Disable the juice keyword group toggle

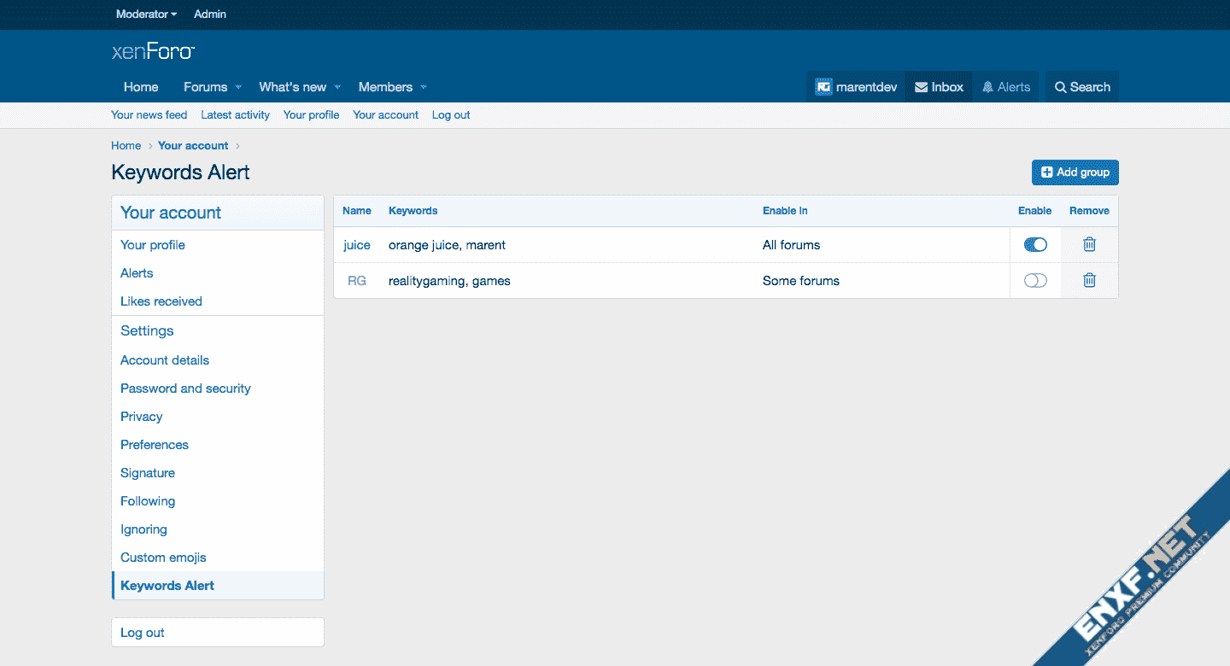[x=1034, y=245]
